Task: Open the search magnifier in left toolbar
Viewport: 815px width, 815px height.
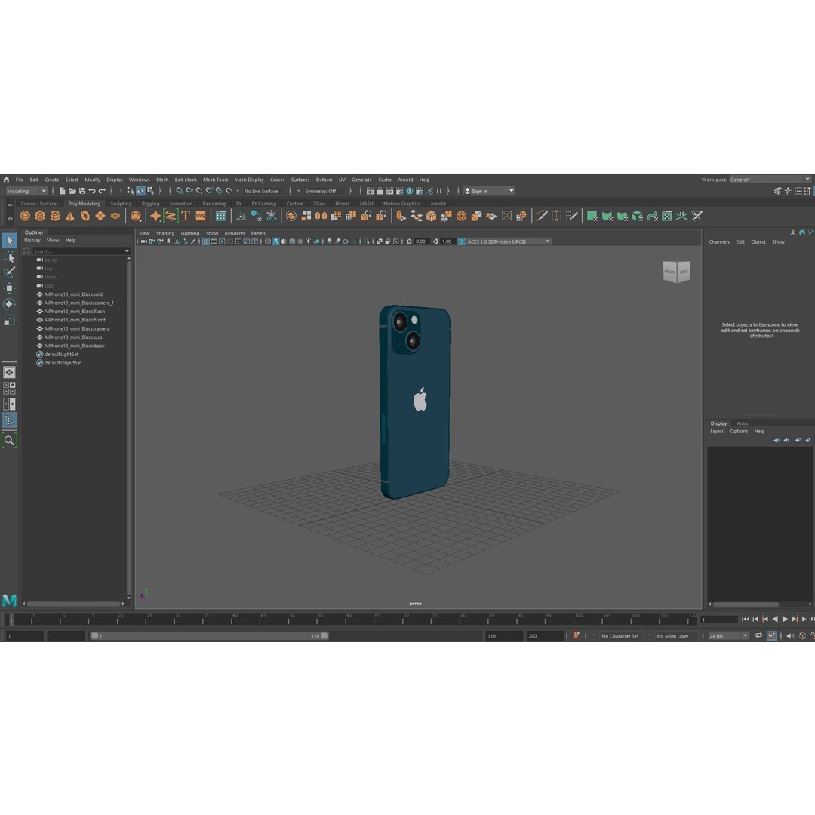Action: click(9, 441)
